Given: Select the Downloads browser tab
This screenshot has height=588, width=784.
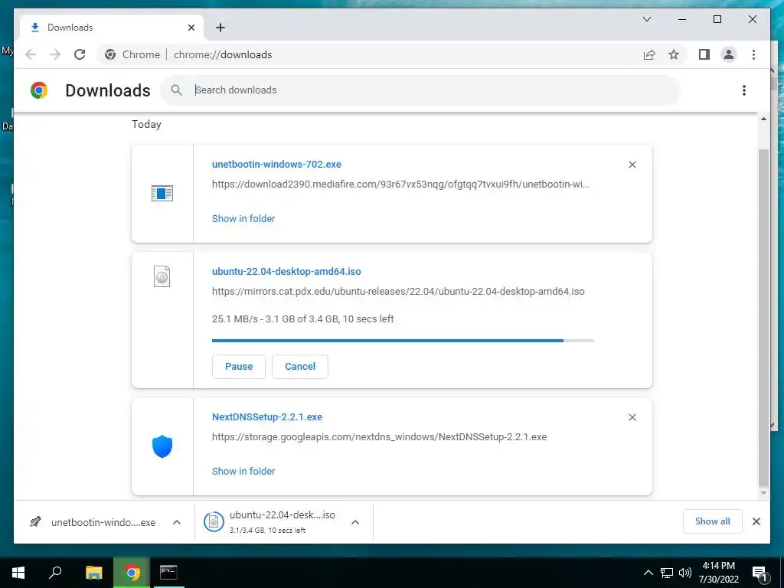Looking at the screenshot, I should pyautogui.click(x=111, y=28).
